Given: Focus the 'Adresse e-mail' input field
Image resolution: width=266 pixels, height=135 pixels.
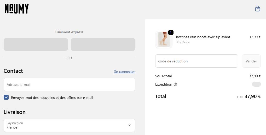Looking at the screenshot, I should click(x=69, y=85).
